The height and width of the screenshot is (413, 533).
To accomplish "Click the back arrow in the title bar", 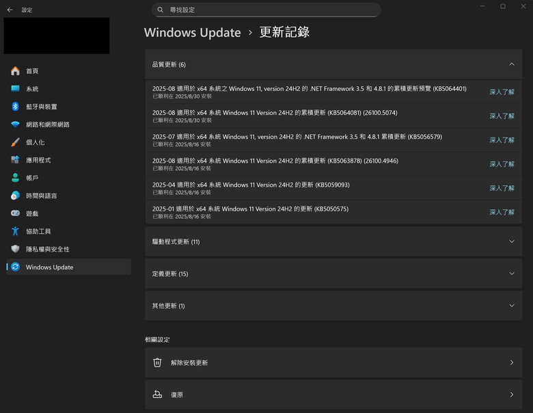I will pos(10,10).
